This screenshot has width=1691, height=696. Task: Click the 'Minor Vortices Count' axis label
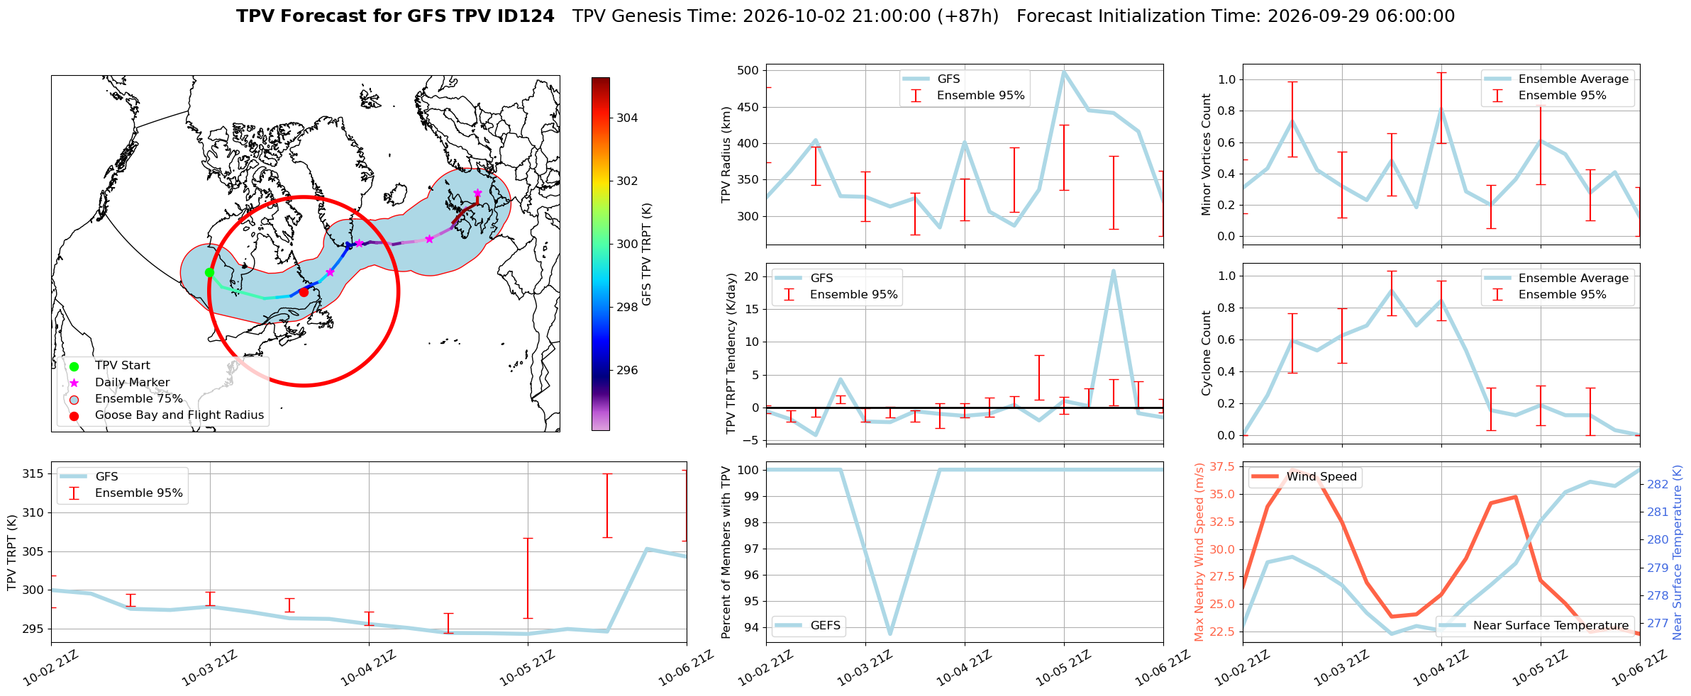click(1206, 155)
